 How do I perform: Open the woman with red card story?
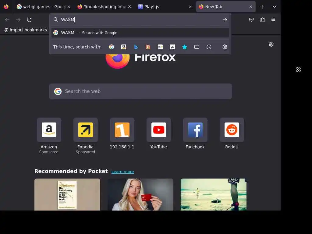click(140, 194)
